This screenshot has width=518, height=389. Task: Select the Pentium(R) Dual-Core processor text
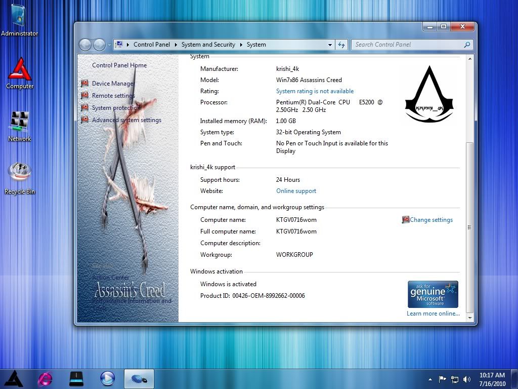[329, 106]
